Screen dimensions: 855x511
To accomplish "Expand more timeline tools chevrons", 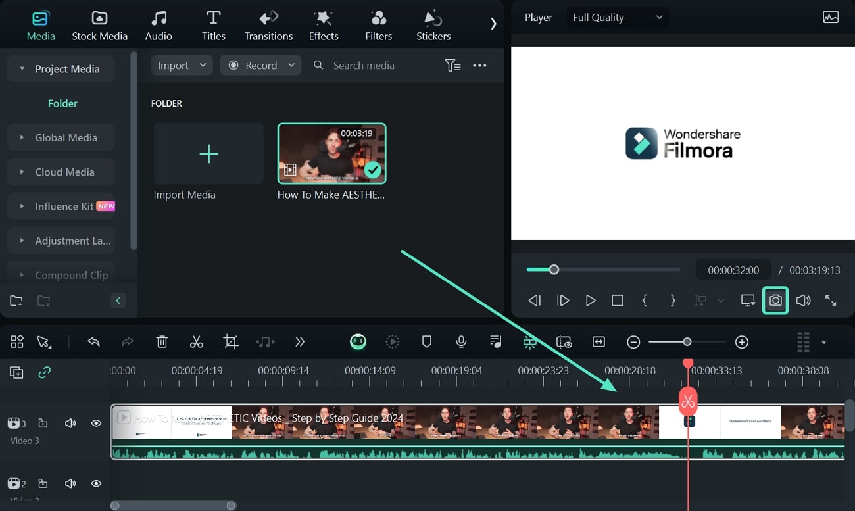I will click(x=300, y=342).
